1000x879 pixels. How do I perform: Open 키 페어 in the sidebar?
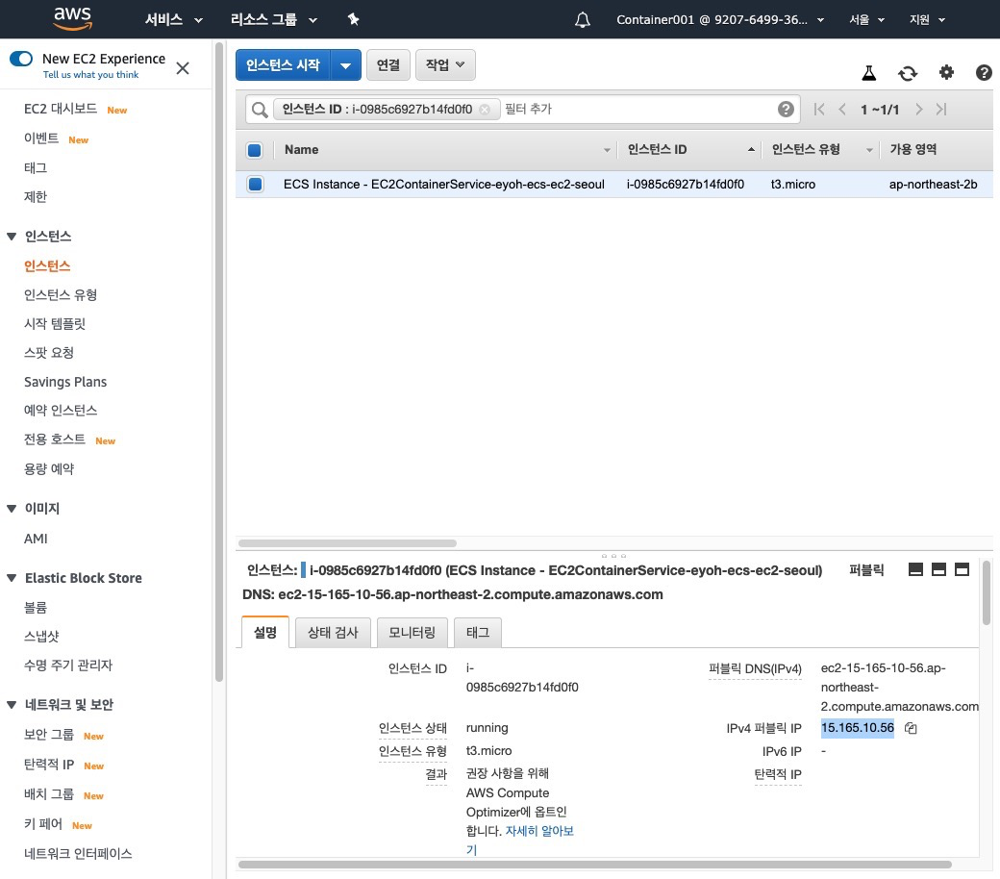(43, 823)
